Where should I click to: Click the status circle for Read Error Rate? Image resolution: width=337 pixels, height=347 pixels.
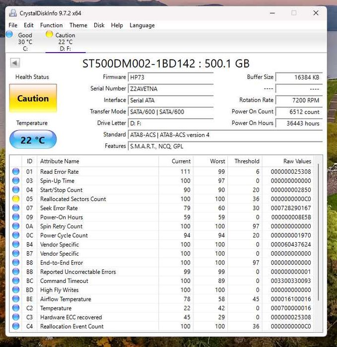click(16, 171)
